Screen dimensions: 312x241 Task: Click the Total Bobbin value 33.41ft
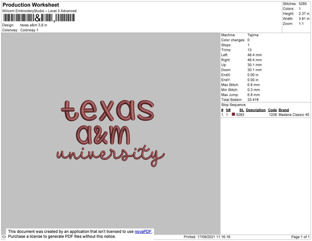click(253, 100)
